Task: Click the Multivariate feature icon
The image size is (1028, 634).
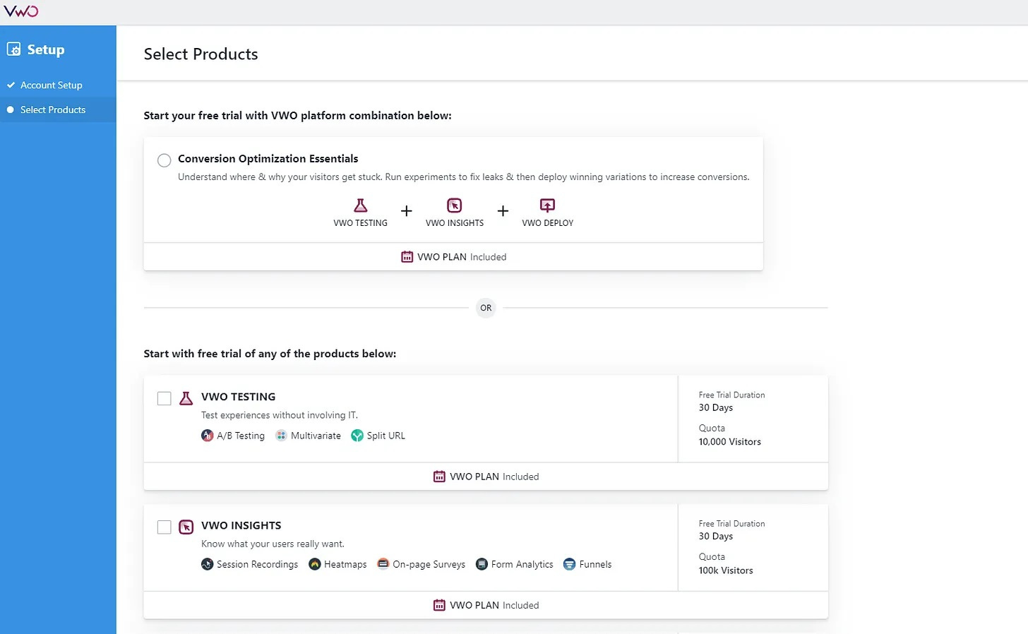Action: coord(281,436)
